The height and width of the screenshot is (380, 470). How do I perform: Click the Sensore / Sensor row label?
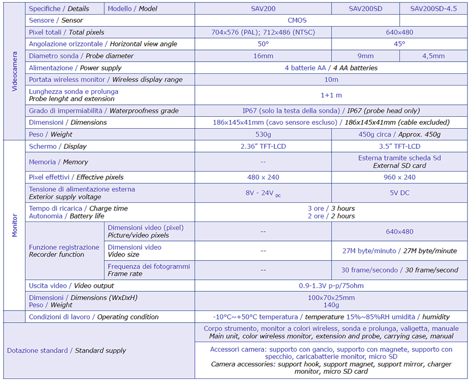coord(56,20)
